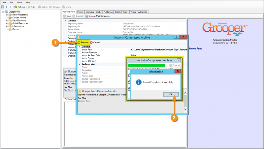Click the News Feed heading

196,48
